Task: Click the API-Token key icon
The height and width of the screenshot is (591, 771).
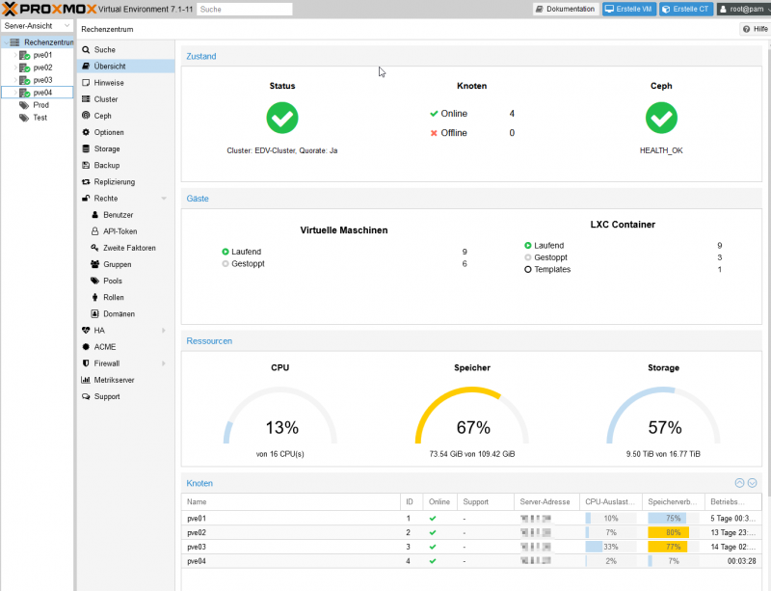Action: 94,231
